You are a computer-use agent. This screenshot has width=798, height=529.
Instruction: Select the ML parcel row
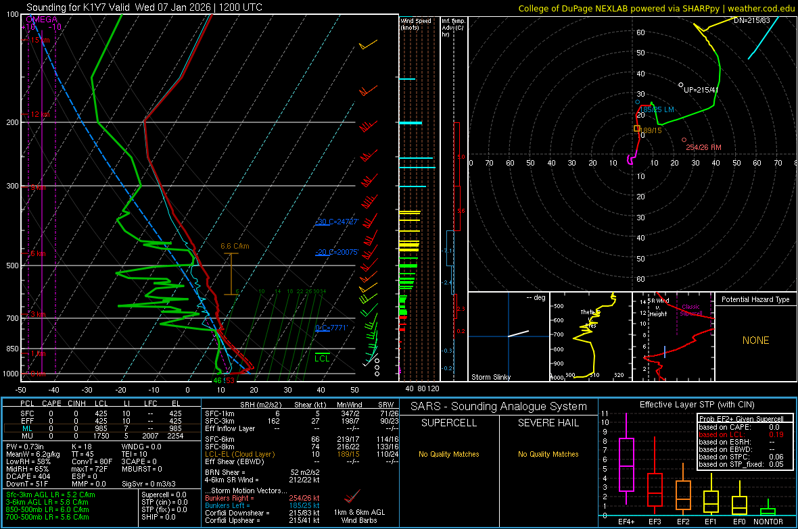pyautogui.click(x=102, y=428)
